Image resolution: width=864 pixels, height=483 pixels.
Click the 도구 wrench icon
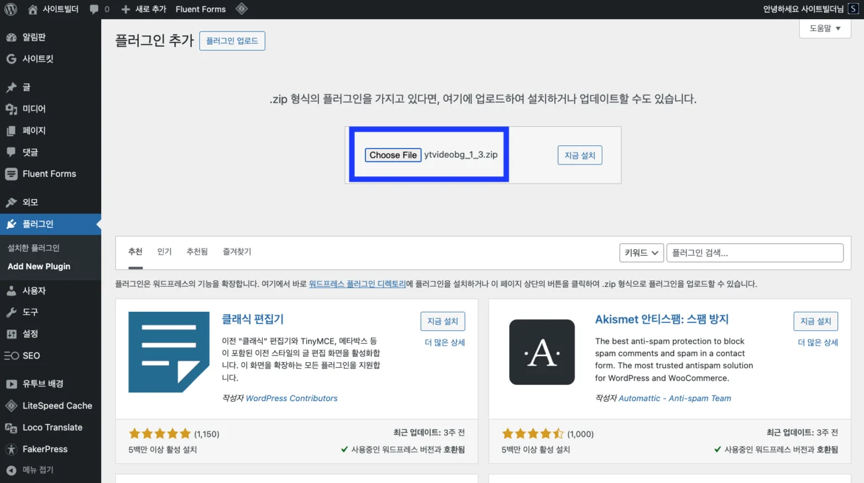click(11, 312)
